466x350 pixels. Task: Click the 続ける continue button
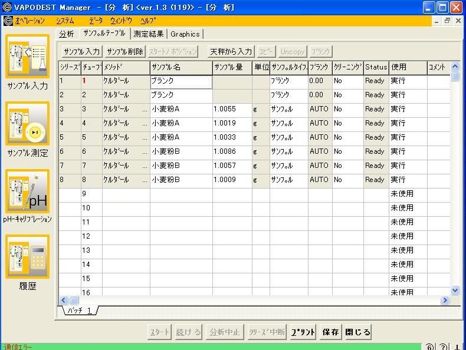point(188,332)
